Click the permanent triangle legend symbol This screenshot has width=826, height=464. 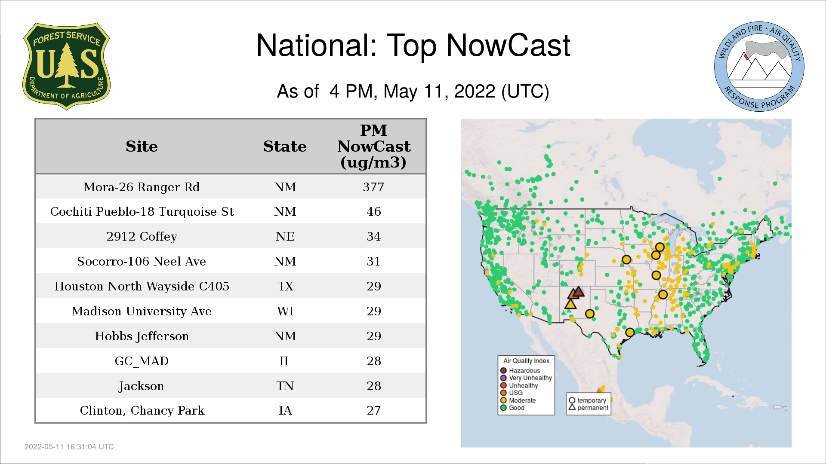tap(572, 407)
